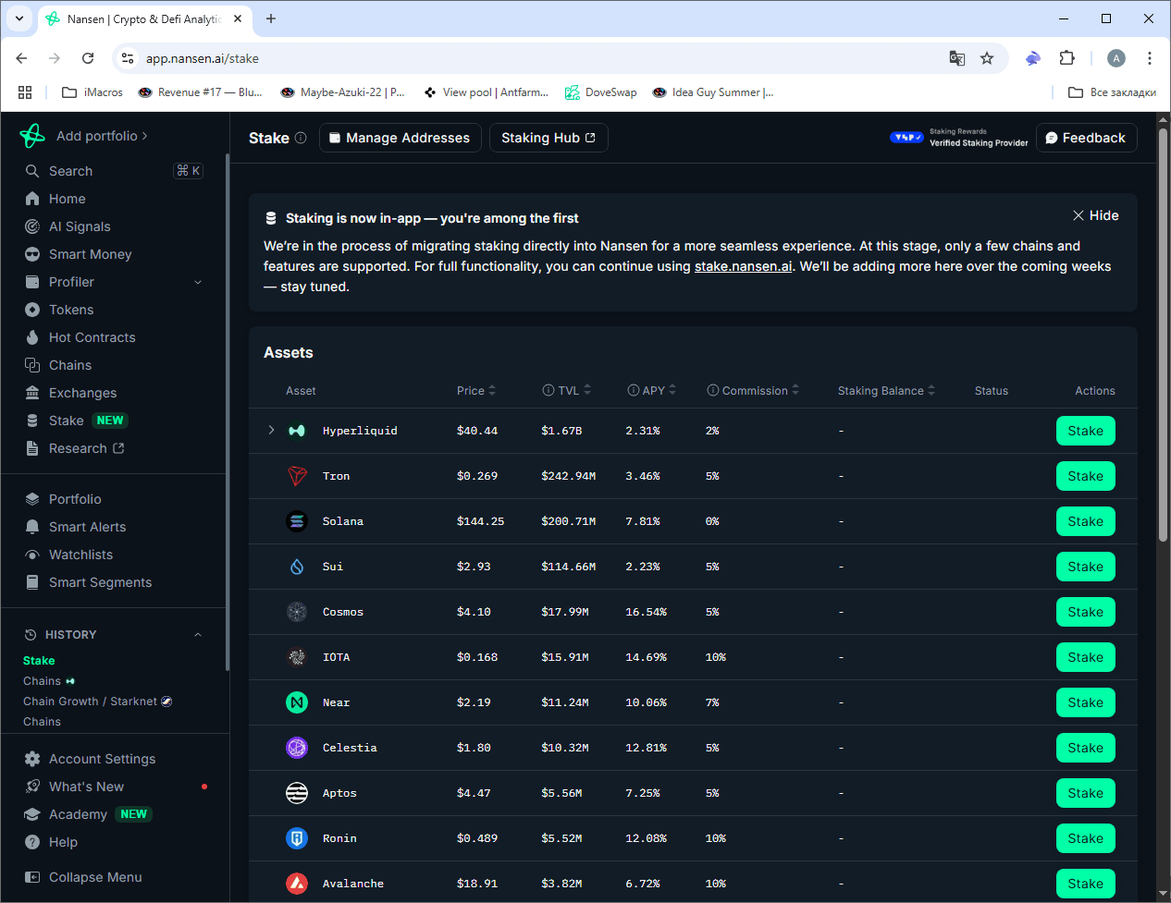Screen dimensions: 1171x903
Task: Open the DoveSwap bookmark
Action: [x=601, y=92]
